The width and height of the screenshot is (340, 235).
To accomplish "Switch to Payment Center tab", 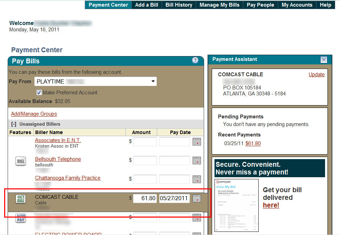I will pyautogui.click(x=108, y=5).
